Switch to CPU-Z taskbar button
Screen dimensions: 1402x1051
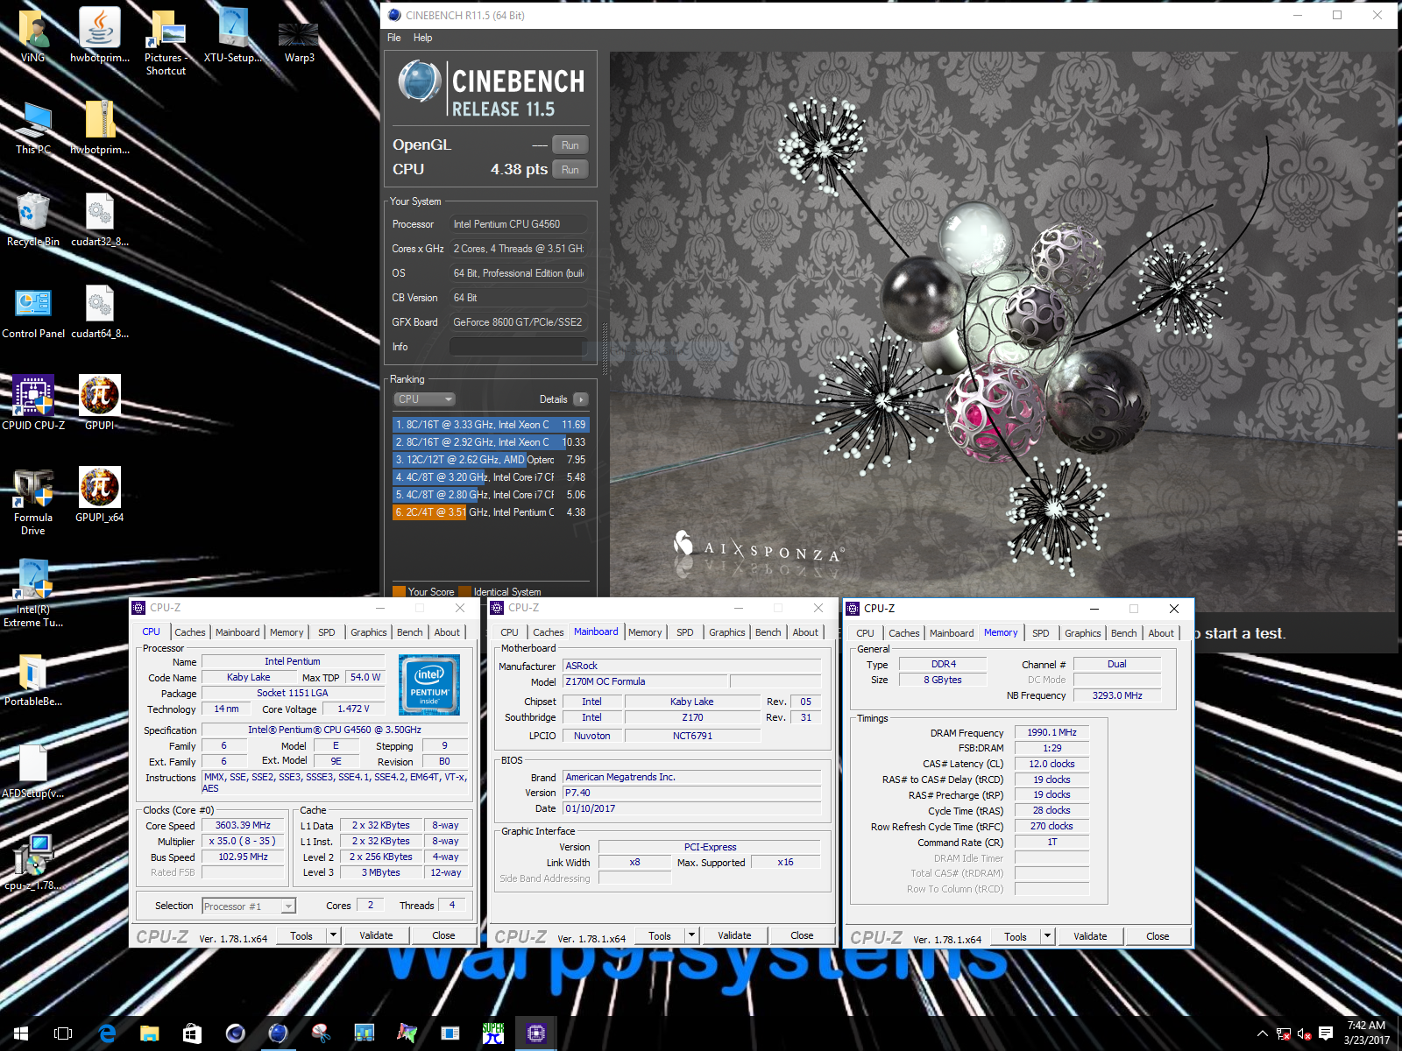pyautogui.click(x=536, y=1033)
